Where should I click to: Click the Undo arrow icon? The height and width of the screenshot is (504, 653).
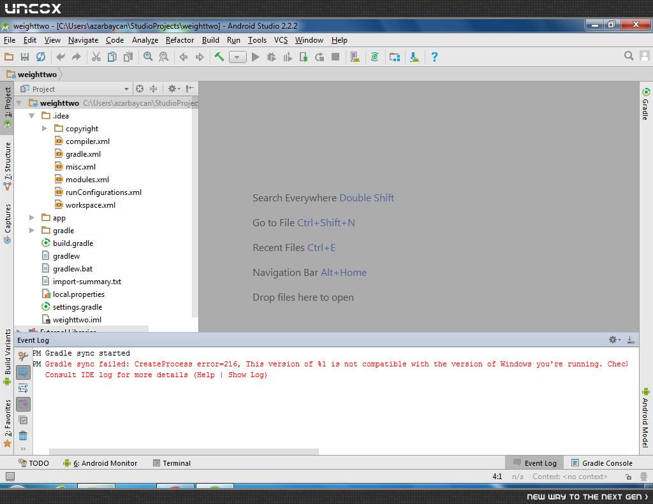tap(61, 57)
